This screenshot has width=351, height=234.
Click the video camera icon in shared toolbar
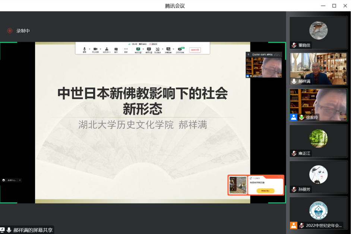coord(95,49)
